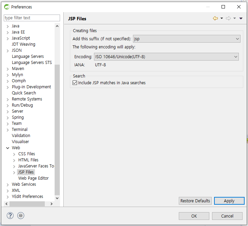Image resolution: width=248 pixels, height=226 pixels.
Task: Expand the HTML Files node
Action: point(14,160)
